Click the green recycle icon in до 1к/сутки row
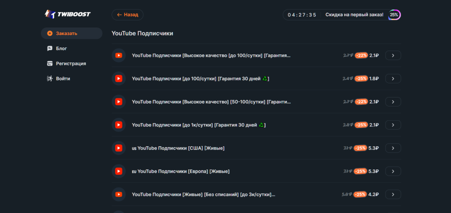This screenshot has width=451, height=213. [x=261, y=125]
